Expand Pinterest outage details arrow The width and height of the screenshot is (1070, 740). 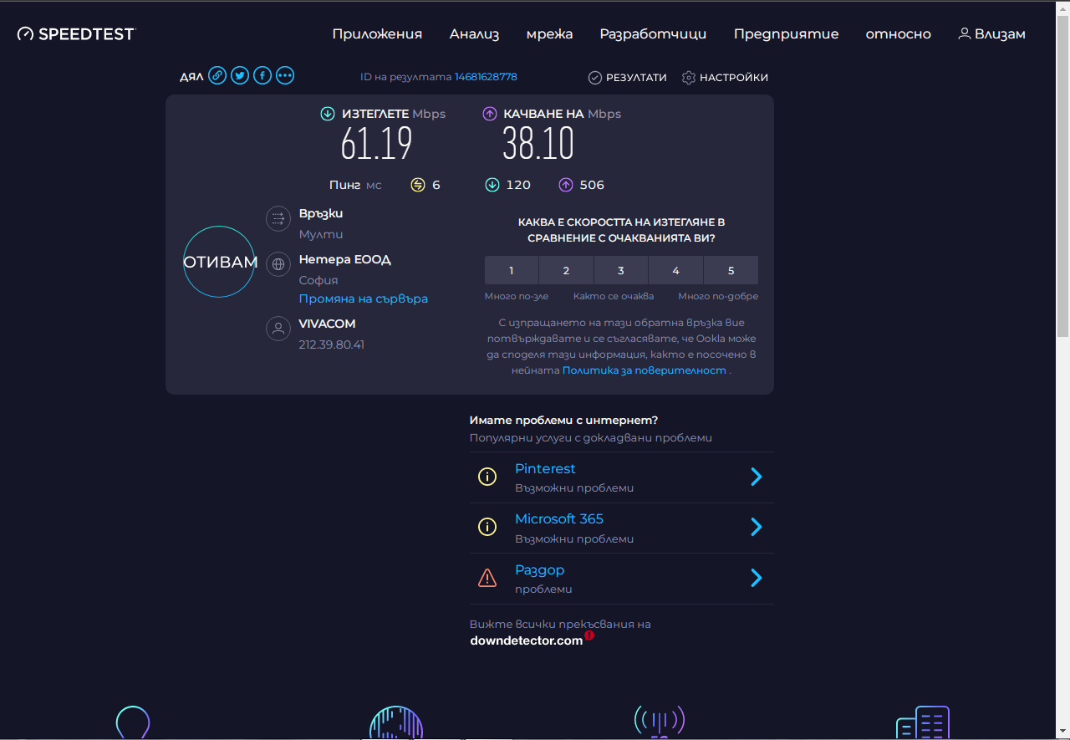click(x=757, y=477)
